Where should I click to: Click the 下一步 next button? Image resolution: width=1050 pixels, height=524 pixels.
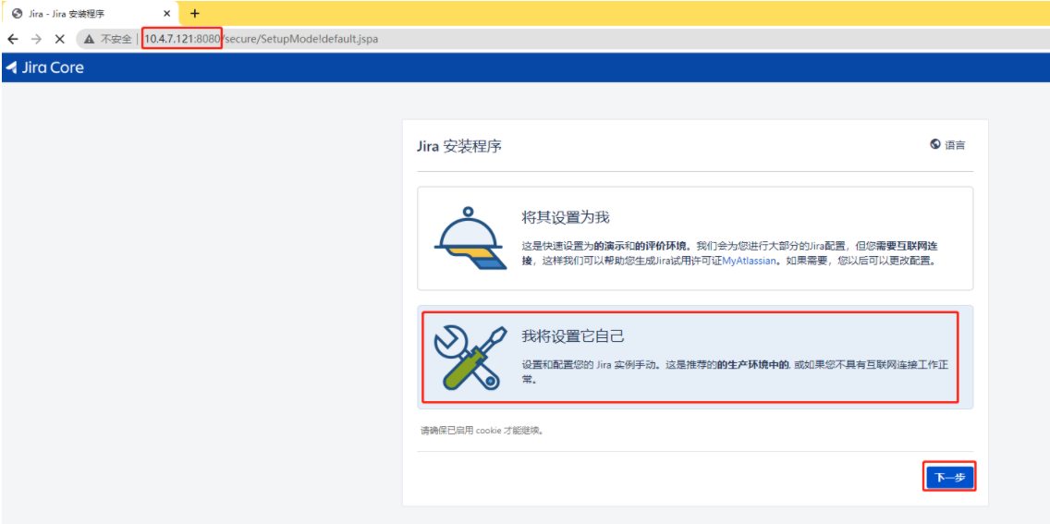[949, 477]
